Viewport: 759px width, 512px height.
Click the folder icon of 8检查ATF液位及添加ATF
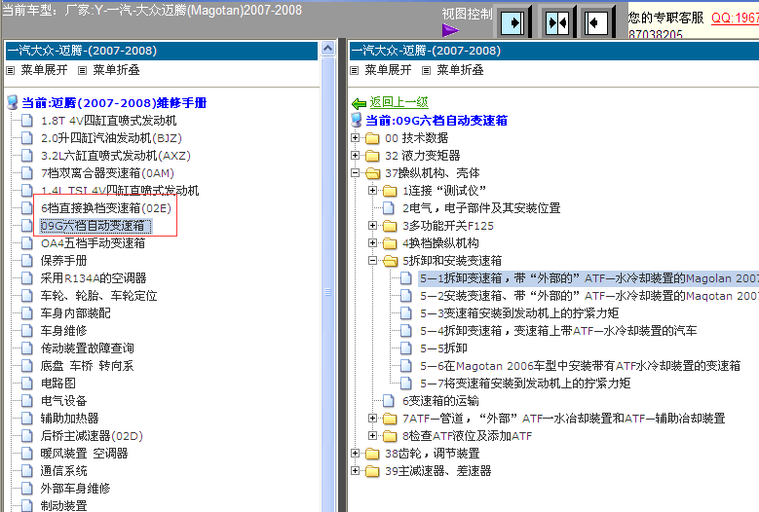[x=390, y=436]
